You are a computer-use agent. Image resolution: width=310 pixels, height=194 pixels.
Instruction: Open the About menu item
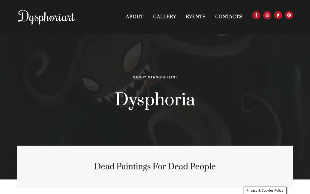coord(135,17)
